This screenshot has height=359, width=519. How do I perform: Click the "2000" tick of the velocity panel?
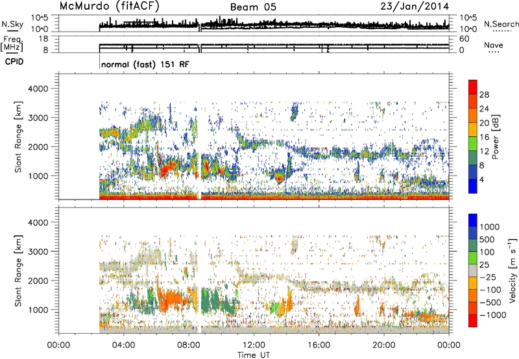pyautogui.click(x=38, y=281)
